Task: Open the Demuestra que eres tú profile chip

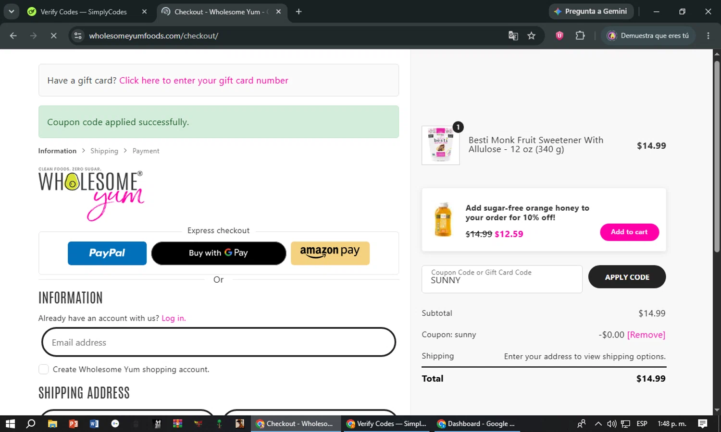Action: pos(648,36)
